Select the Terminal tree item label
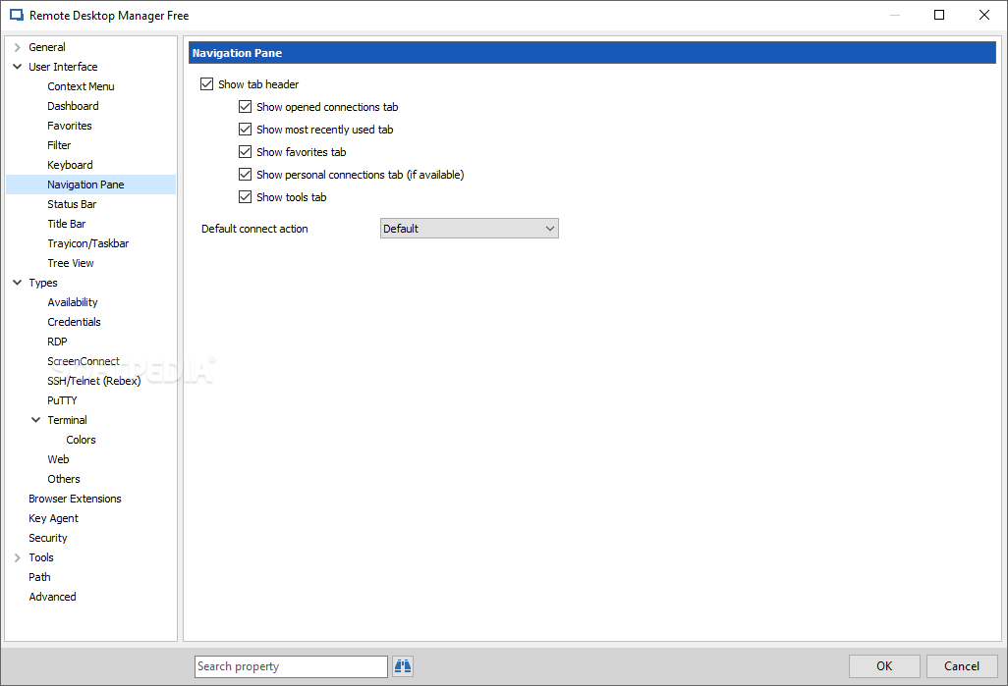1008x686 pixels. 68,420
